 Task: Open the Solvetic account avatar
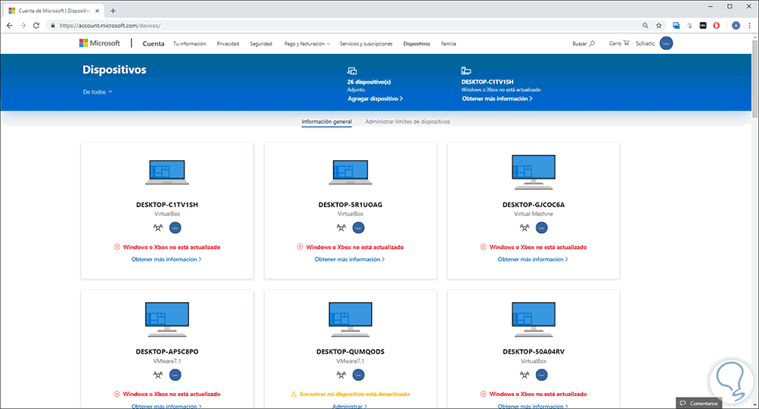click(x=666, y=43)
